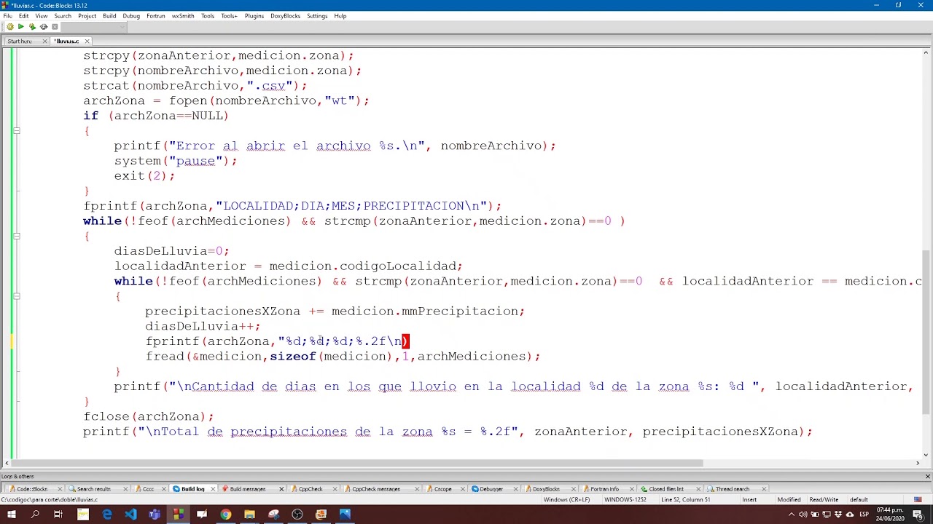Open the Project menu
The image size is (933, 524).
(87, 16)
